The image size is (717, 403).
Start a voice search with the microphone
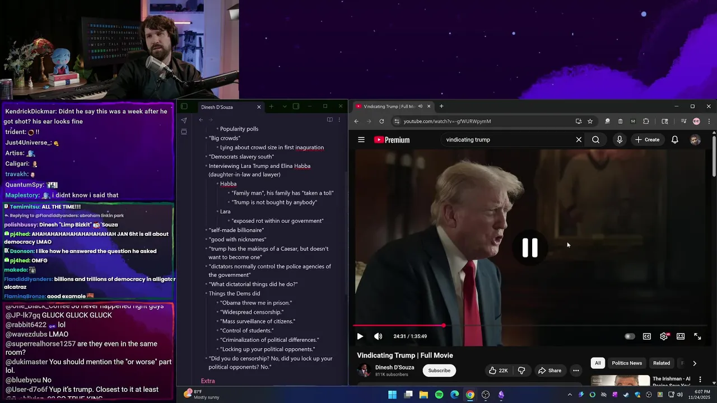pos(620,140)
